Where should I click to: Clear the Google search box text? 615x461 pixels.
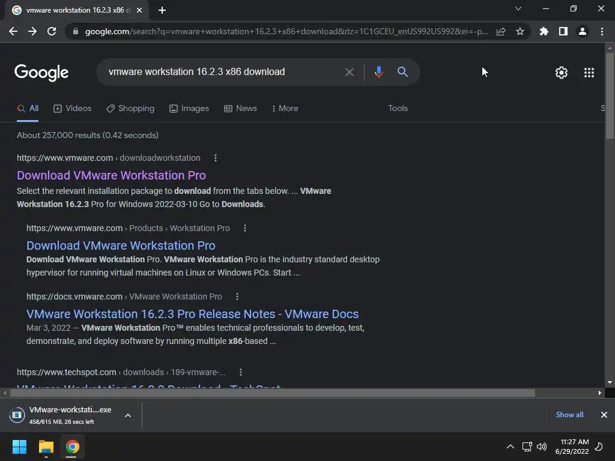[x=349, y=72]
